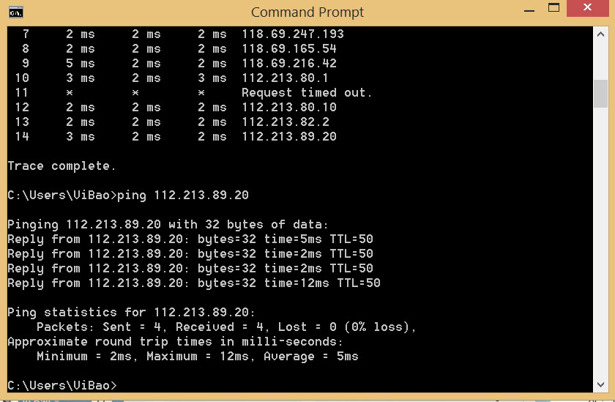Screen dimensions: 615x402
Task: Minimize the Command Prompt window
Action: 529,9
